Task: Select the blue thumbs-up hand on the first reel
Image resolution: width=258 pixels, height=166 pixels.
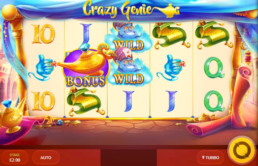Action: 42,68
